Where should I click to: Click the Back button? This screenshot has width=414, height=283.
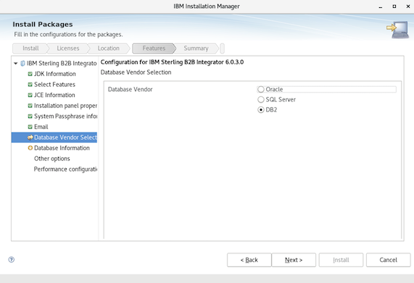(249, 260)
